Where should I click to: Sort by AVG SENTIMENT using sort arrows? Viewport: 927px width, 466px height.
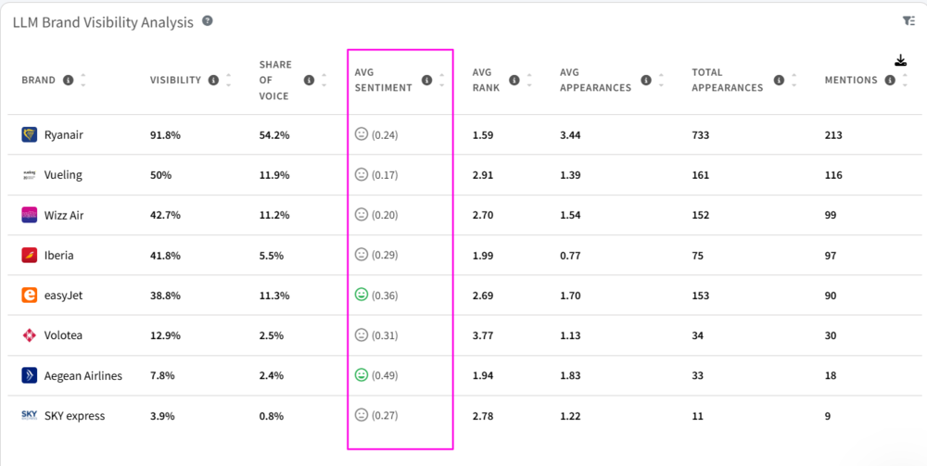tap(441, 80)
